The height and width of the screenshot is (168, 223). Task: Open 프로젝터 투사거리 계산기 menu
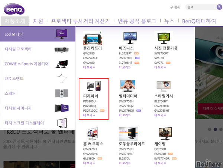[x=80, y=21]
